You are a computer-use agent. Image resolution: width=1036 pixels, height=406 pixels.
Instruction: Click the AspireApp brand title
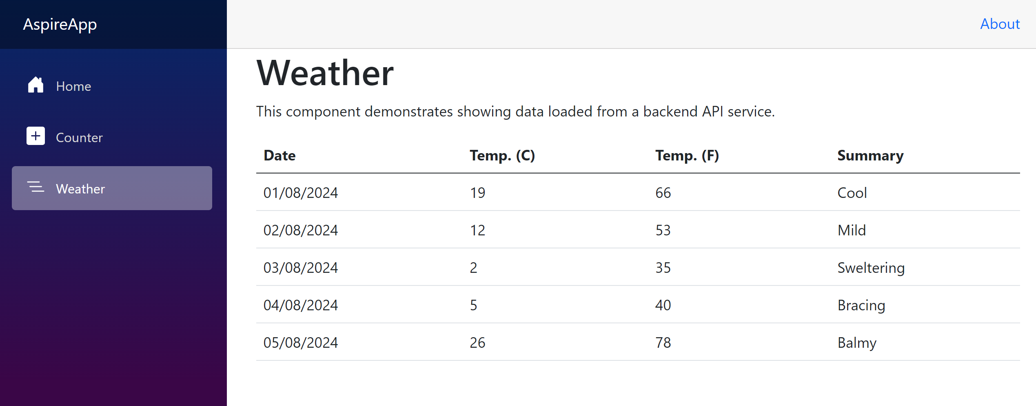[x=60, y=24]
